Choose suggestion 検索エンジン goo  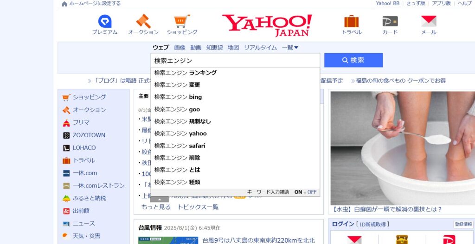click(235, 110)
